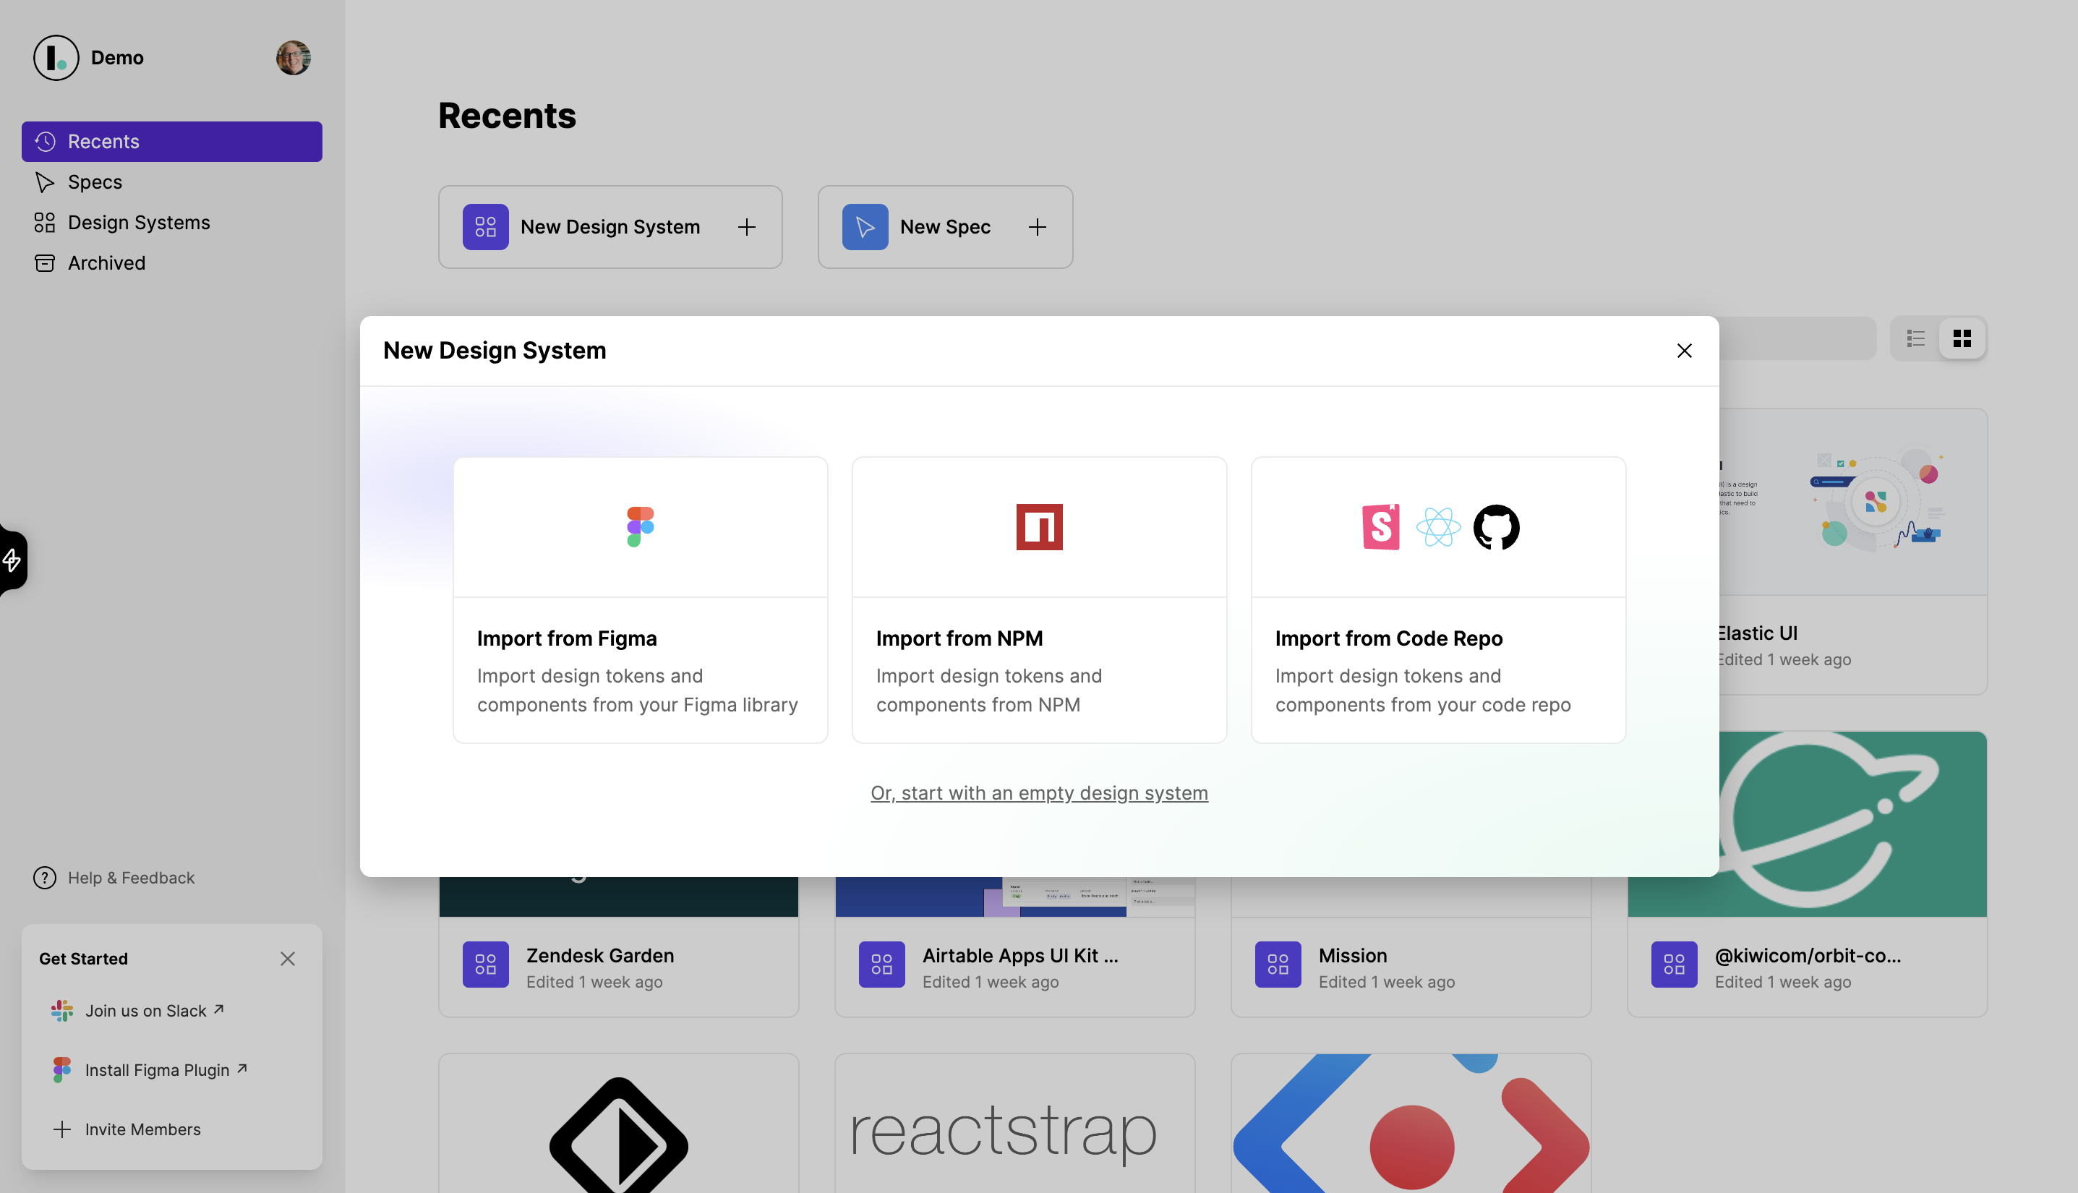Click the Mission title text
This screenshot has width=2078, height=1193.
point(1353,955)
